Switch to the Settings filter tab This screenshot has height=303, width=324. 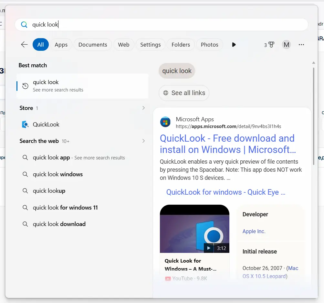(x=151, y=45)
